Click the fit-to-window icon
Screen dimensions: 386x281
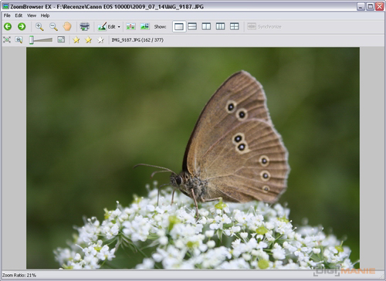7,40
